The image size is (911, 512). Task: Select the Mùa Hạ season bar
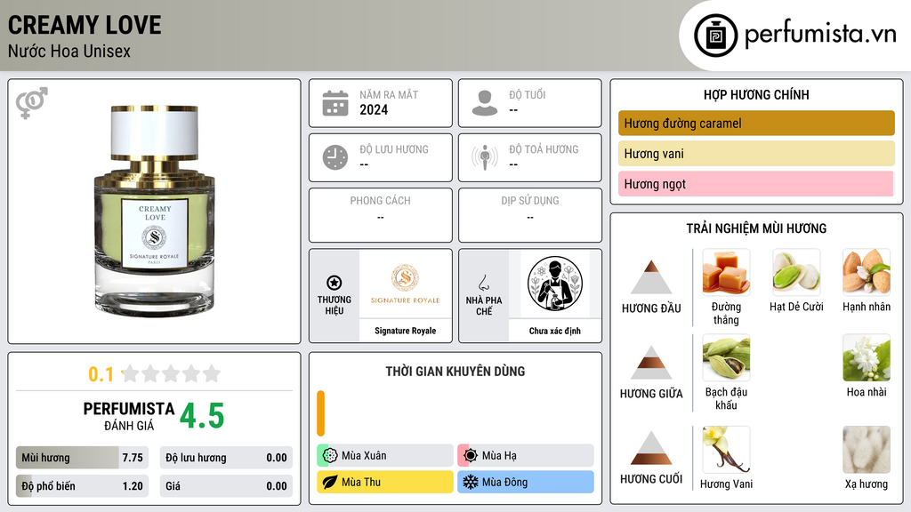pyautogui.click(x=526, y=456)
